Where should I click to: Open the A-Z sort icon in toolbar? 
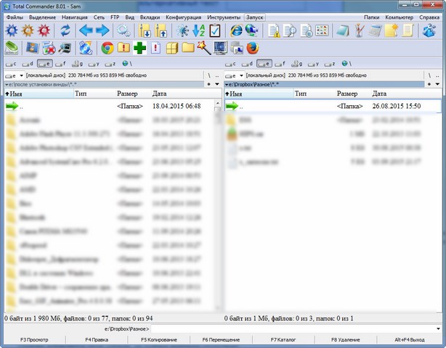tap(199, 30)
